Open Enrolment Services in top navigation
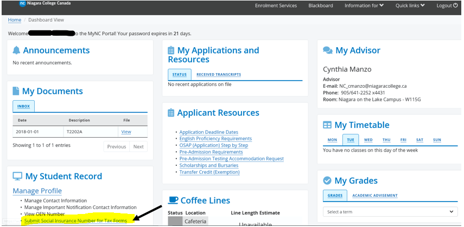The height and width of the screenshot is (227, 464). (x=276, y=5)
